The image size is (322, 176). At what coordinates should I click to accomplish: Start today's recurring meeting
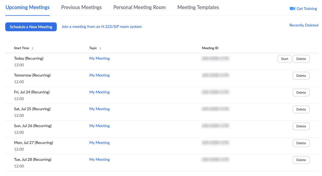[285, 59]
